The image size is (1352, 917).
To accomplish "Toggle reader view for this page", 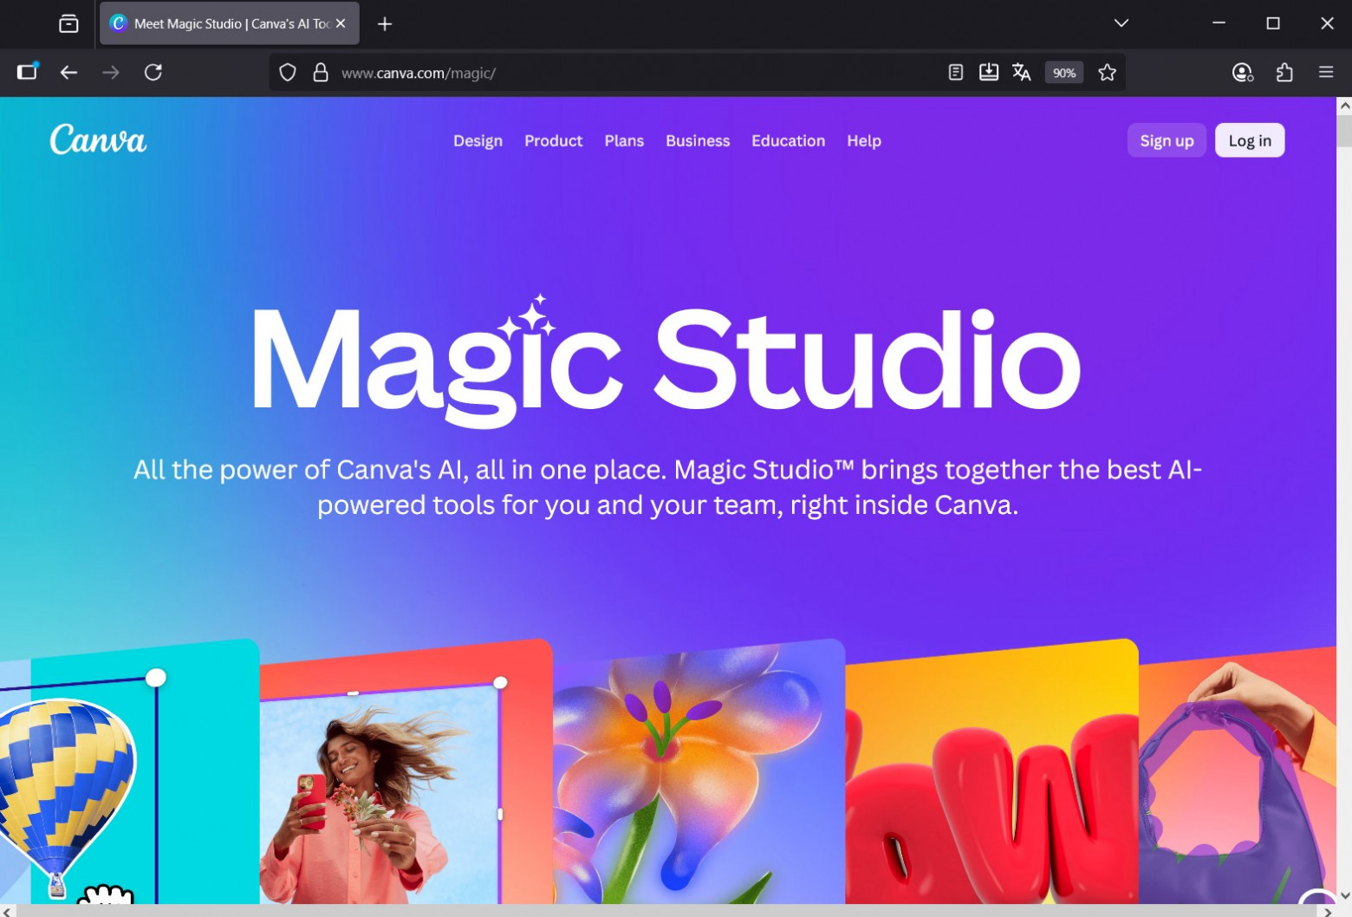I will click(x=955, y=73).
